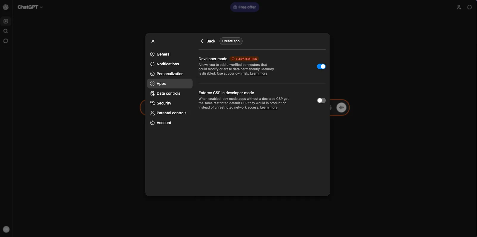Screen dimensions: 477x237
Task: Open the Data controls tab
Action: point(170,93)
